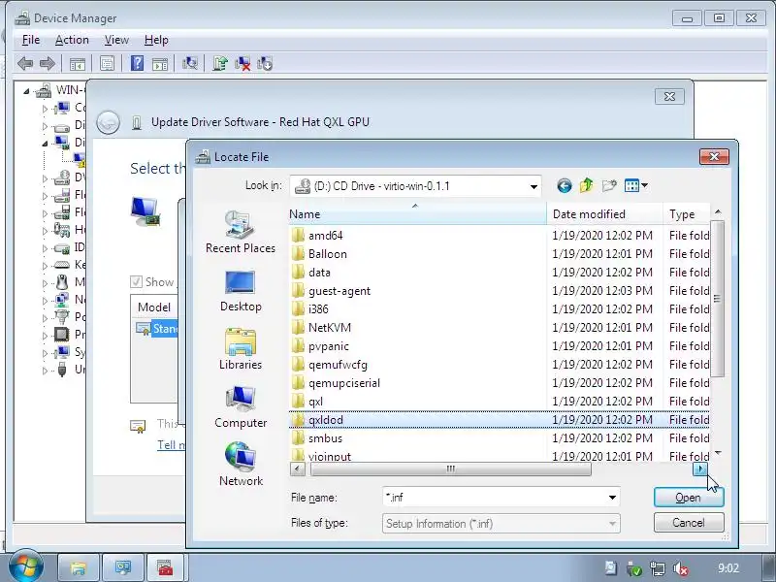Select Network in the places bar
Screen dimensions: 776x582
(x=241, y=465)
